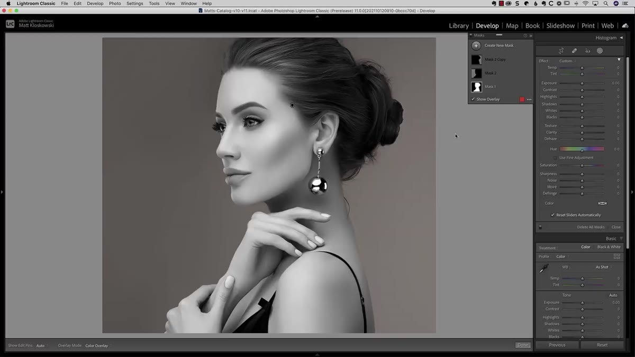The height and width of the screenshot is (357, 635).
Task: Enable Use Fine Adjustment checkbox
Action: (555, 158)
